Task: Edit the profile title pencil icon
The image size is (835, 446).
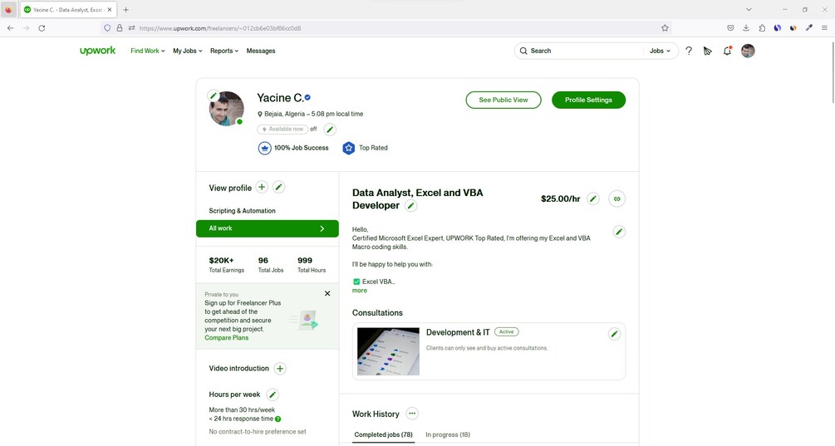Action: [410, 205]
